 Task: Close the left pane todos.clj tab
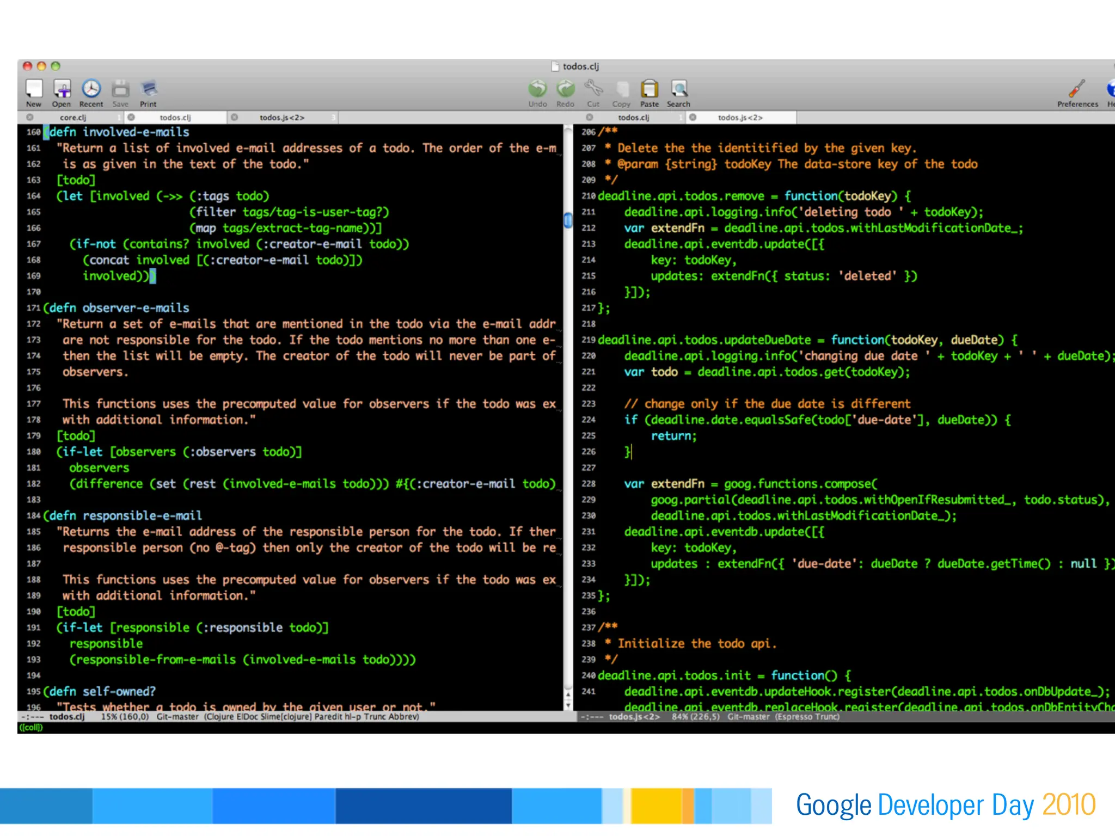131,118
